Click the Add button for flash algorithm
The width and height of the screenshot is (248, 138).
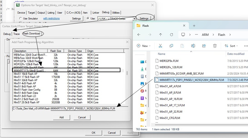tap(61, 117)
